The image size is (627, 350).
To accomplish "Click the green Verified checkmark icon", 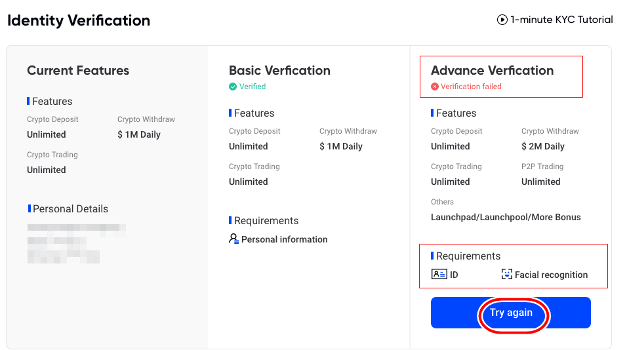I will click(233, 87).
